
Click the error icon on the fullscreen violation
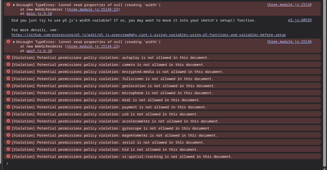coord(8,79)
